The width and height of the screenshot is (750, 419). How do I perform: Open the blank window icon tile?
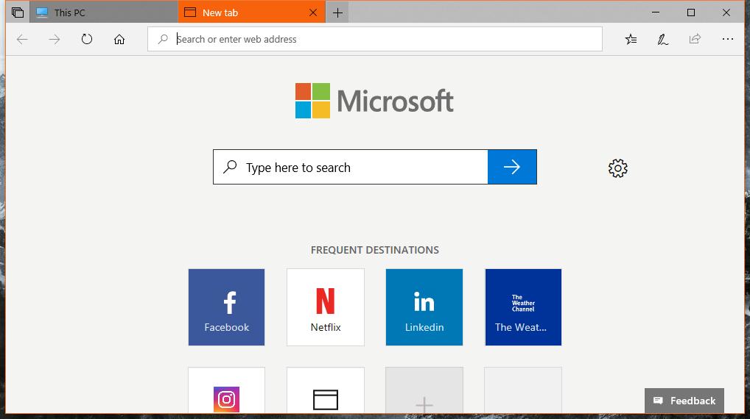pyautogui.click(x=325, y=390)
